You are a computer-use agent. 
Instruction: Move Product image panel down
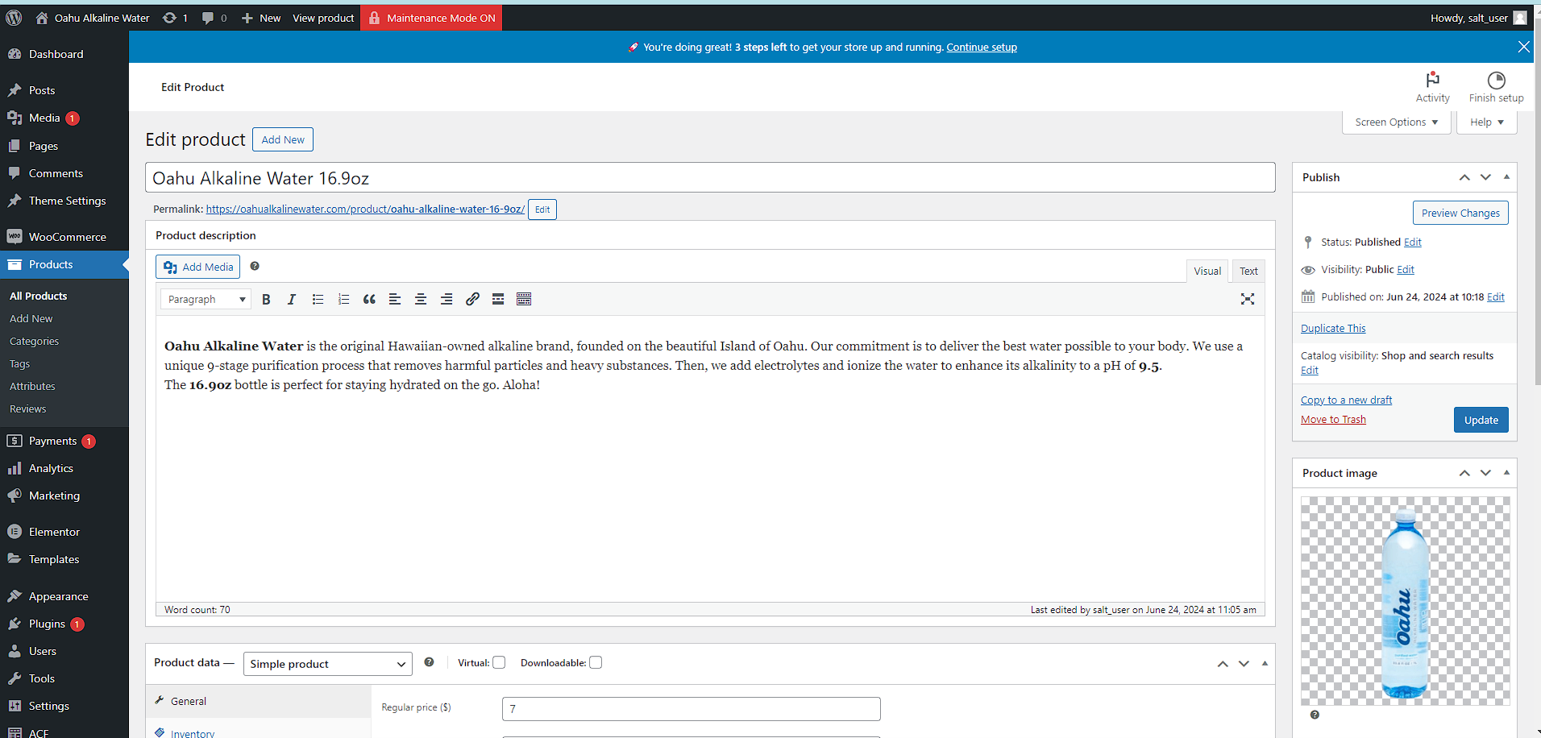[1485, 473]
